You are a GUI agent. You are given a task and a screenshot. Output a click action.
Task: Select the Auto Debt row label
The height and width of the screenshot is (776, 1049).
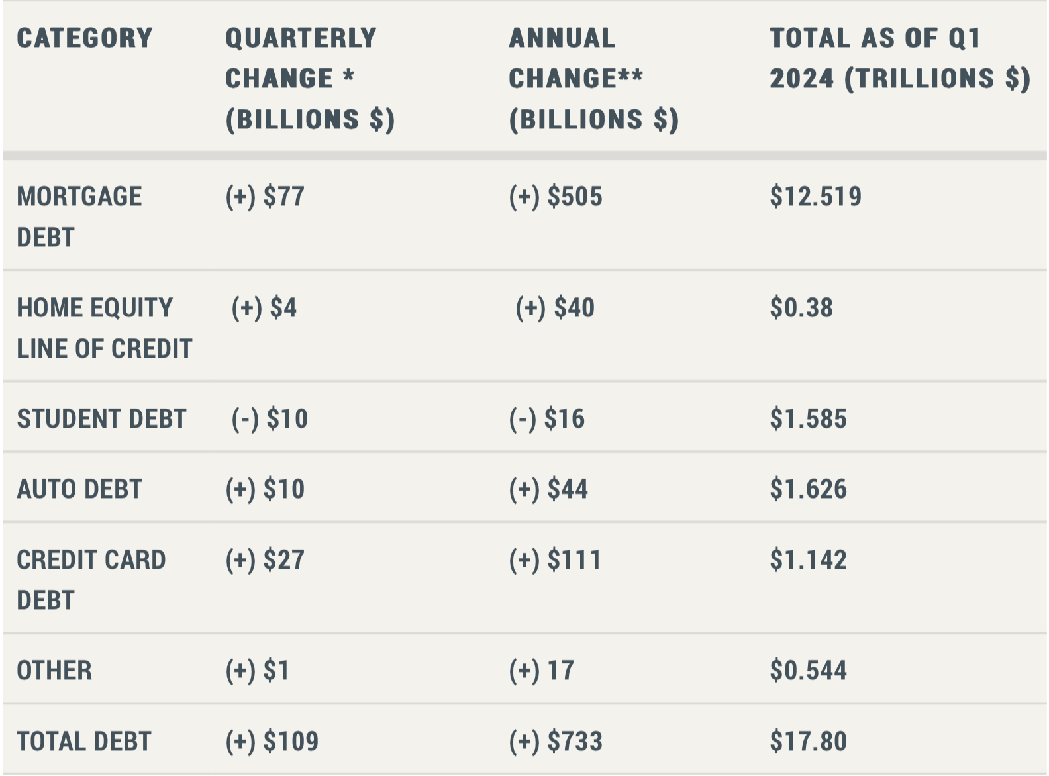(x=79, y=489)
